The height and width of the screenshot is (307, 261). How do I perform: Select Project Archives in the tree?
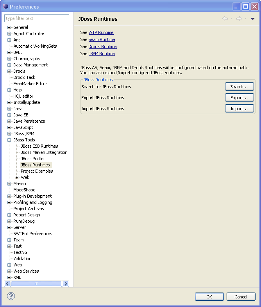[29, 209]
